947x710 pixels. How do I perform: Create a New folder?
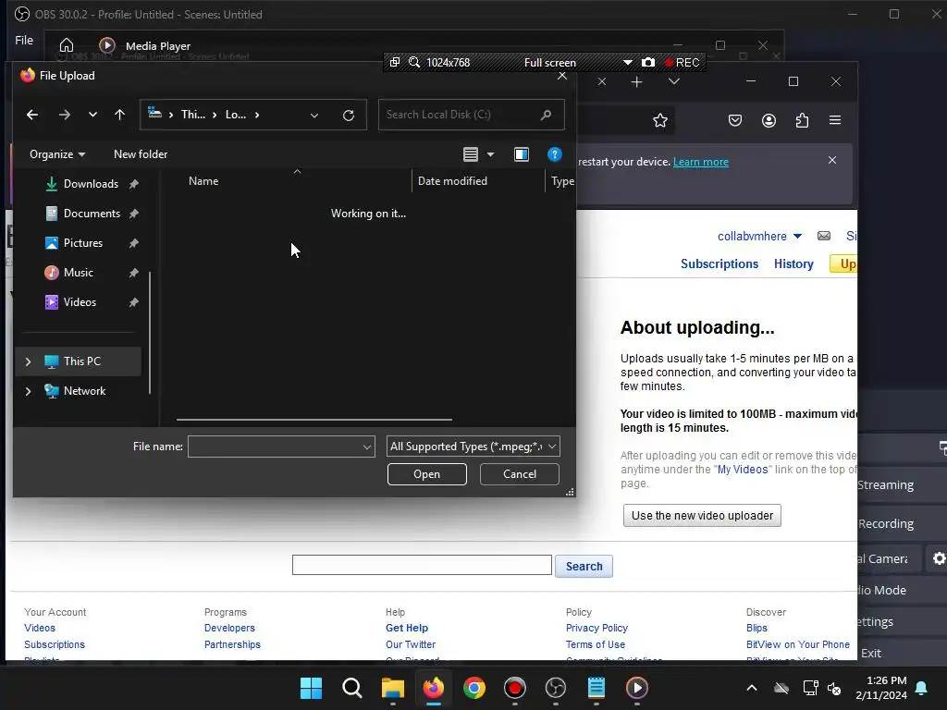coord(141,154)
